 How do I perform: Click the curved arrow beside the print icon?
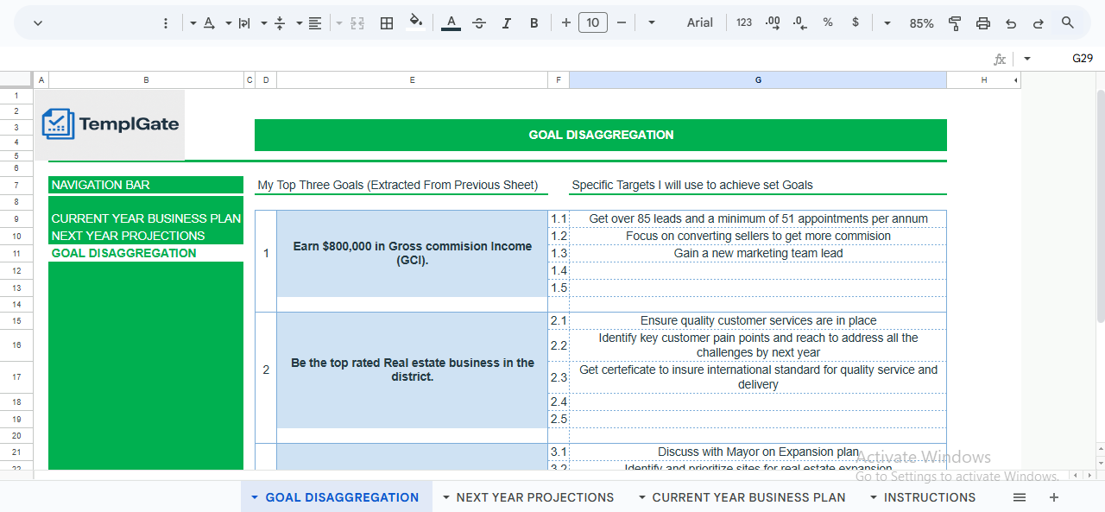[x=1011, y=23]
